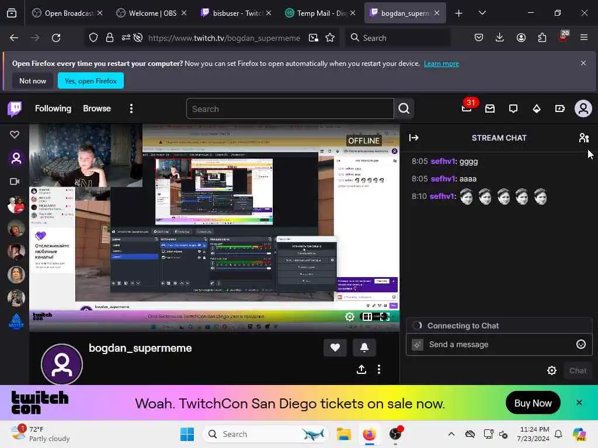This screenshot has width=598, height=448.
Task: Open the Firefox recent browsing view icon
Action: click(12, 13)
